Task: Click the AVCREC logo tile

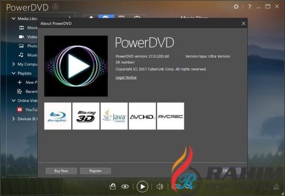Action: pyautogui.click(x=171, y=116)
